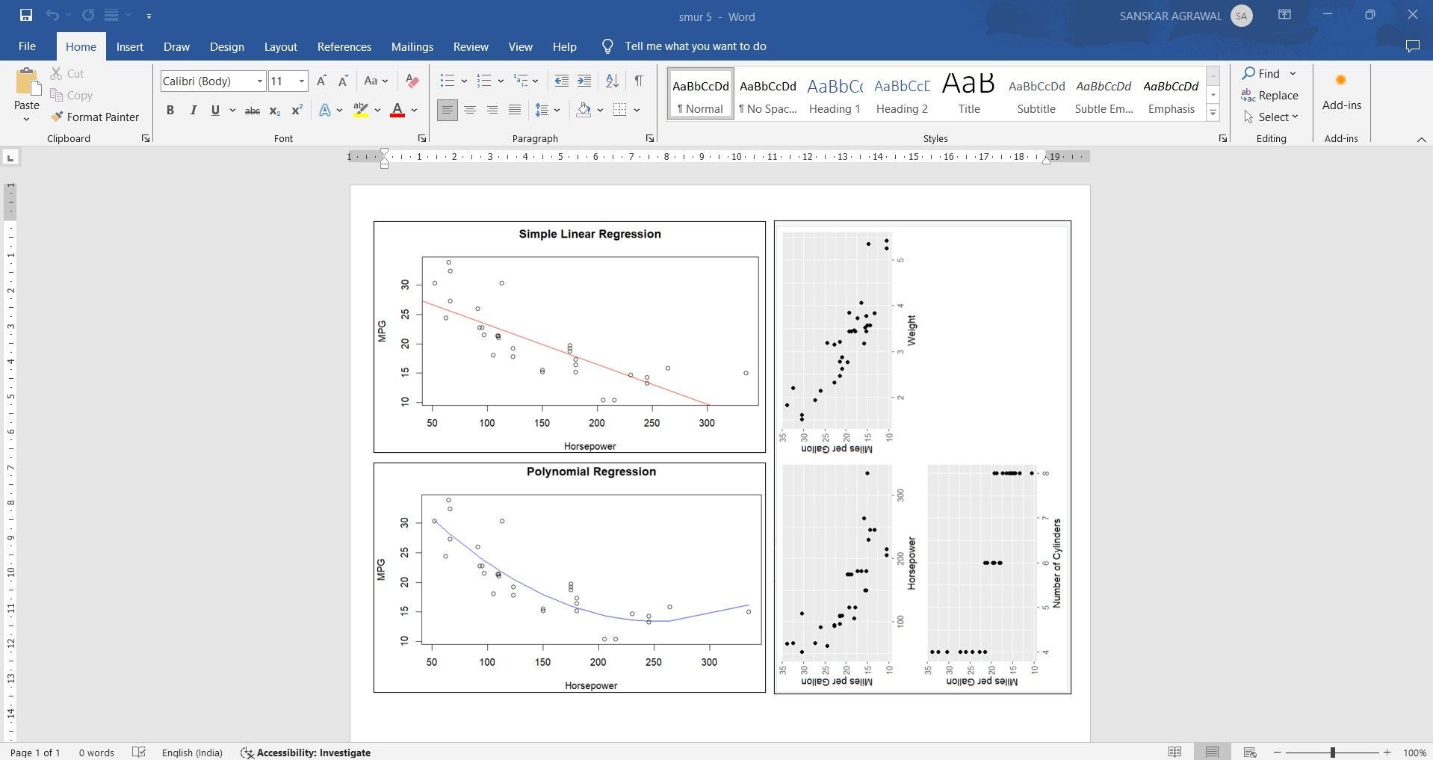Open the Font dialog box launcher
Screen dimensions: 1433x760
421,138
